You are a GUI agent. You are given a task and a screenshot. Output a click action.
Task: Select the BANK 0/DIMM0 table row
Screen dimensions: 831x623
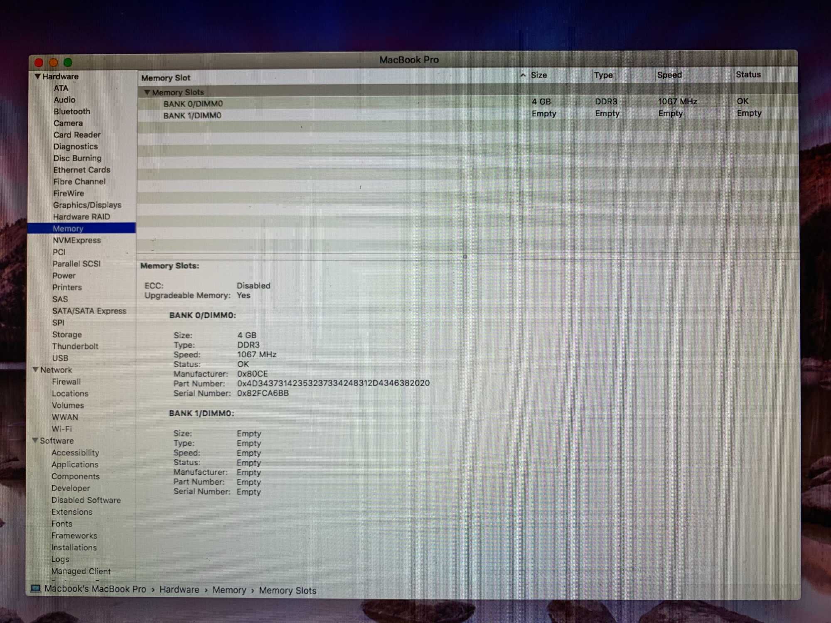click(x=467, y=103)
